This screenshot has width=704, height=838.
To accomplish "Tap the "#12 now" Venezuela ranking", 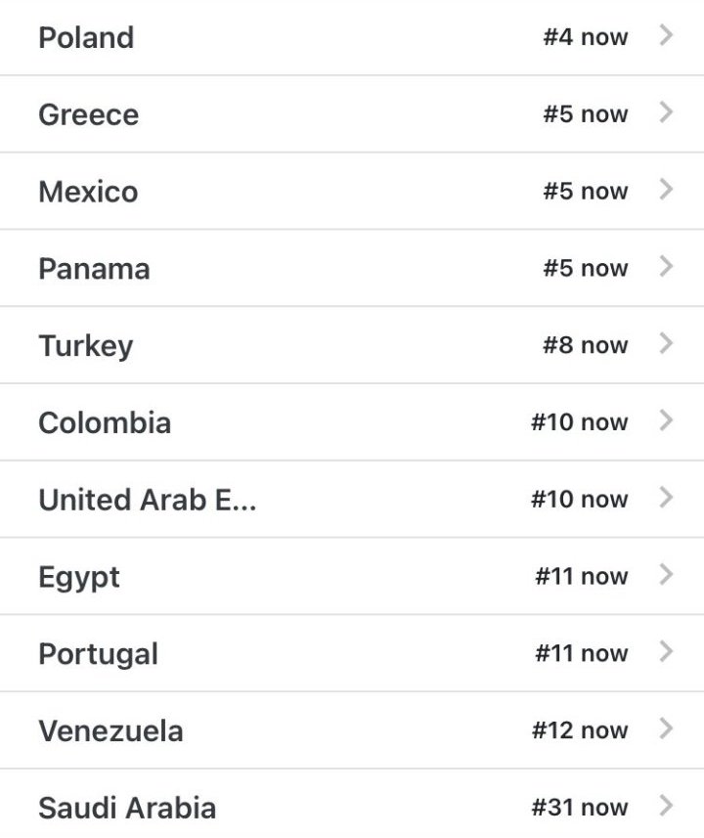I will pos(579,730).
